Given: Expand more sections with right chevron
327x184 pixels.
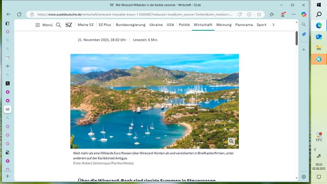Looking at the screenshot, I should [273, 25].
